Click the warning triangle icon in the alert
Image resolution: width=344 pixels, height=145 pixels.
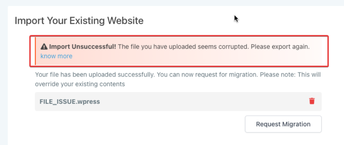44,47
